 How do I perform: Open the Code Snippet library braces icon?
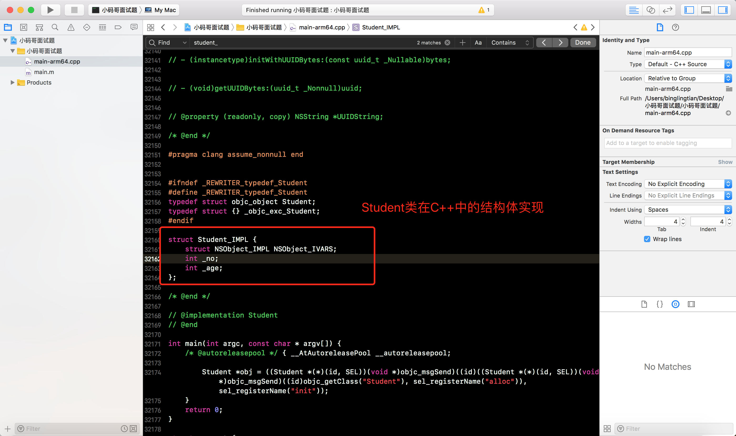pyautogui.click(x=660, y=304)
